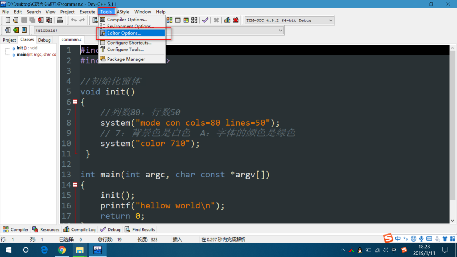Screen dimensions: 457x257
Task: Open Compiler Options from Tools menu
Action: click(132, 20)
